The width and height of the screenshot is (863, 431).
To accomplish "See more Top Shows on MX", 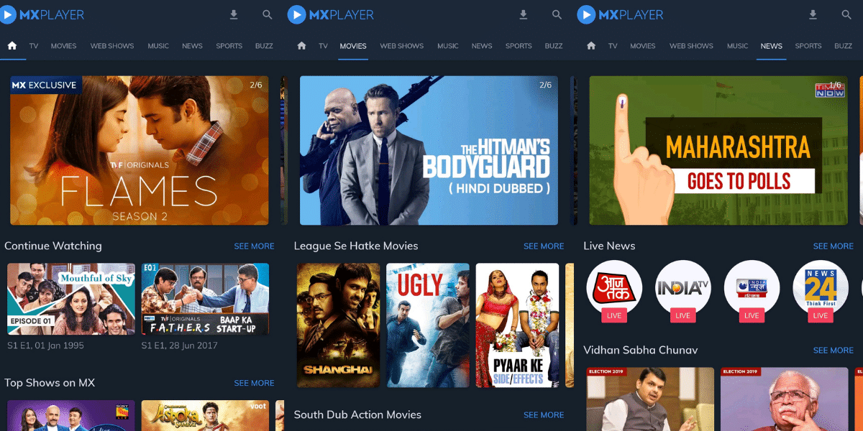I will point(254,384).
